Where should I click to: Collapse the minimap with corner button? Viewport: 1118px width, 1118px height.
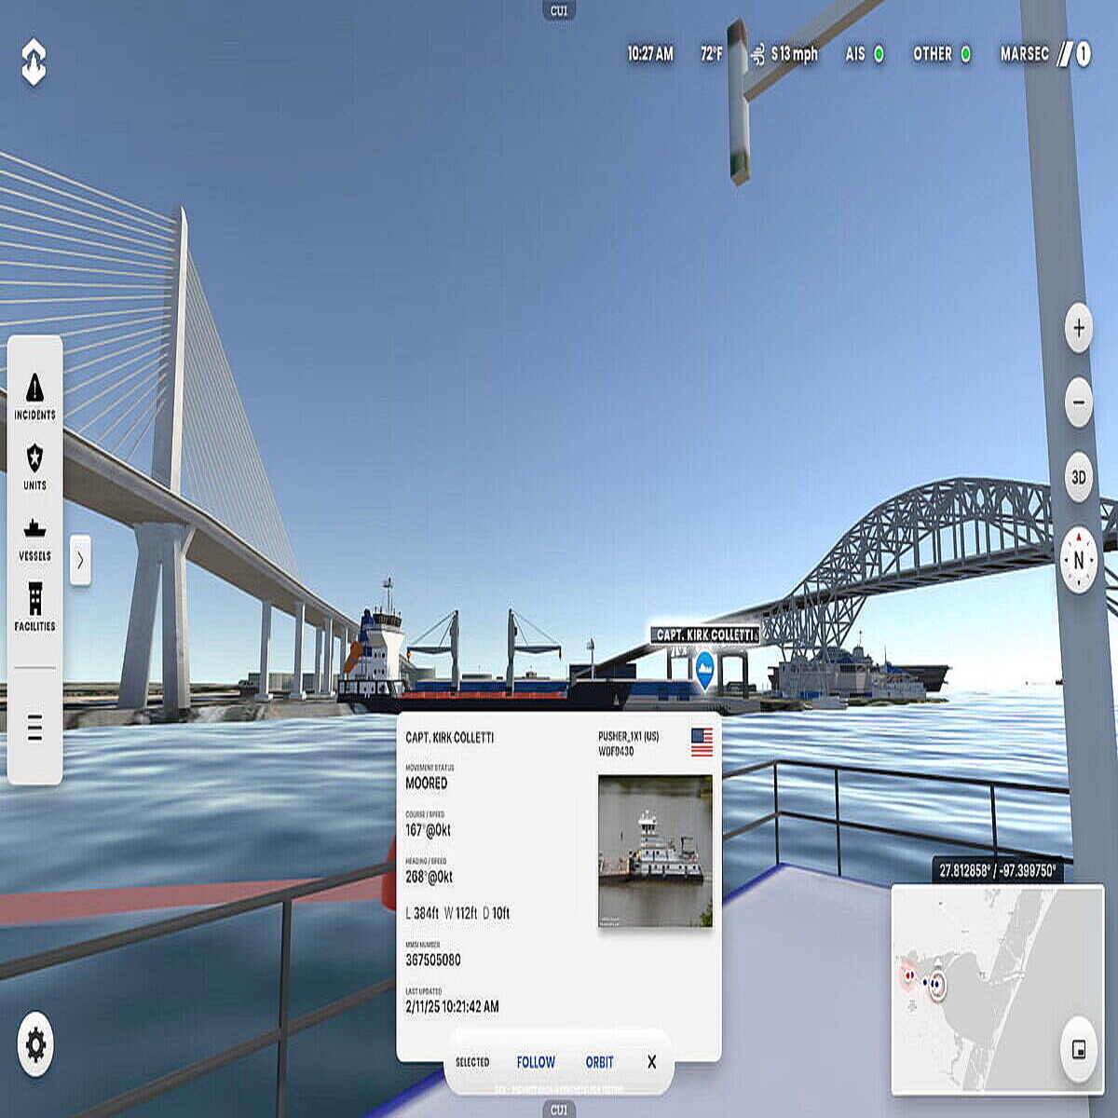(x=1079, y=1050)
